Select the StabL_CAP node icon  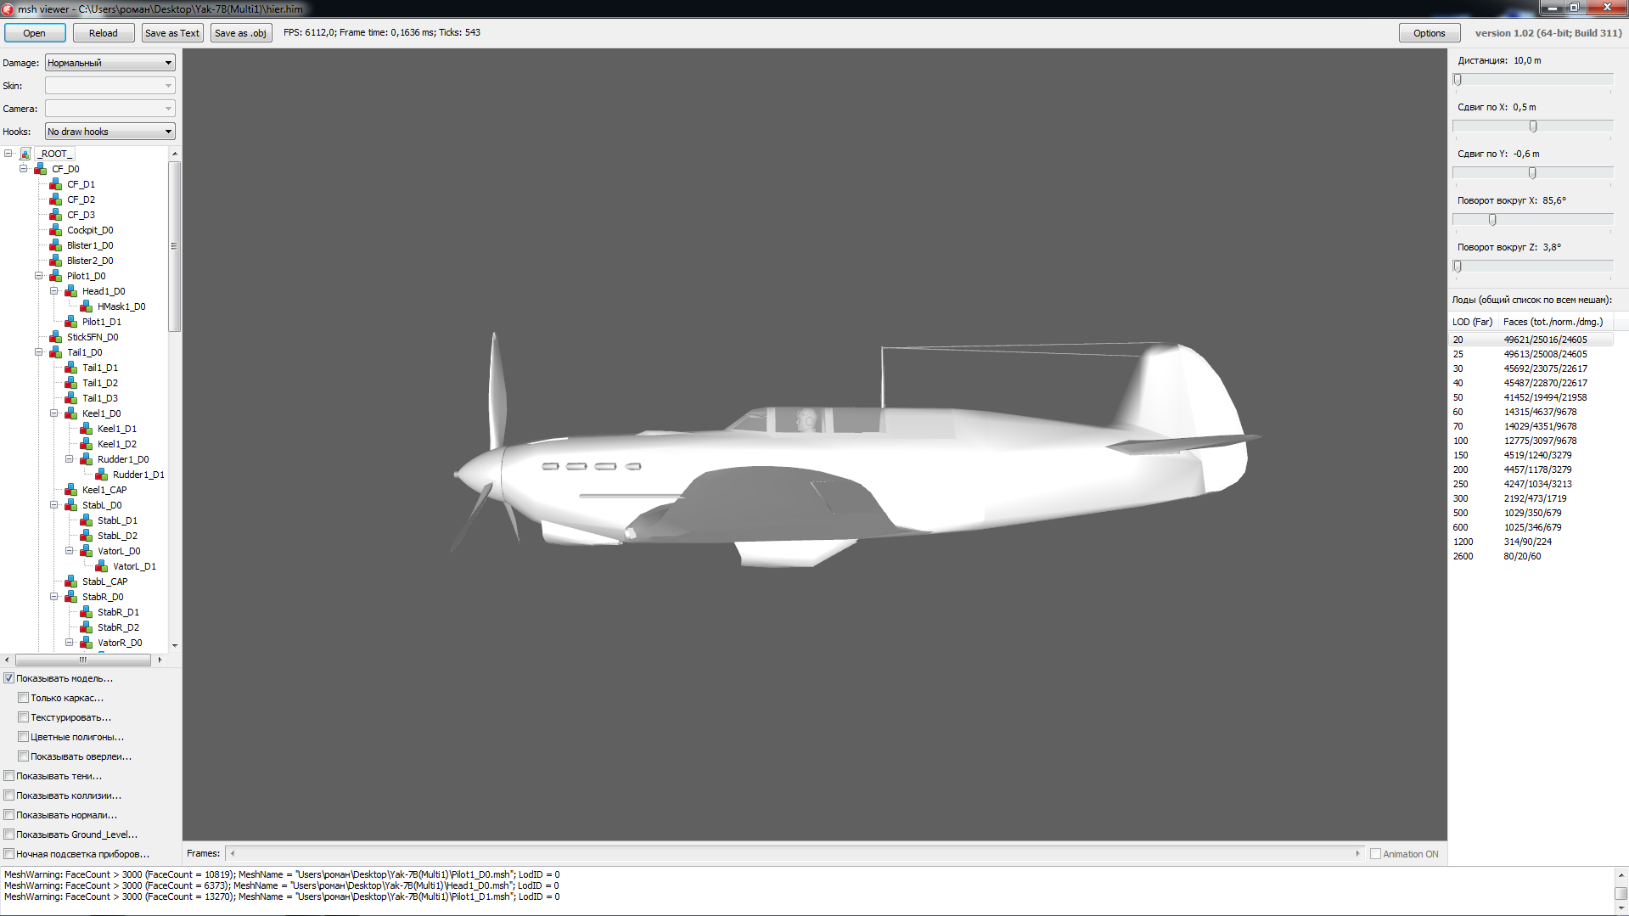pyautogui.click(x=70, y=582)
